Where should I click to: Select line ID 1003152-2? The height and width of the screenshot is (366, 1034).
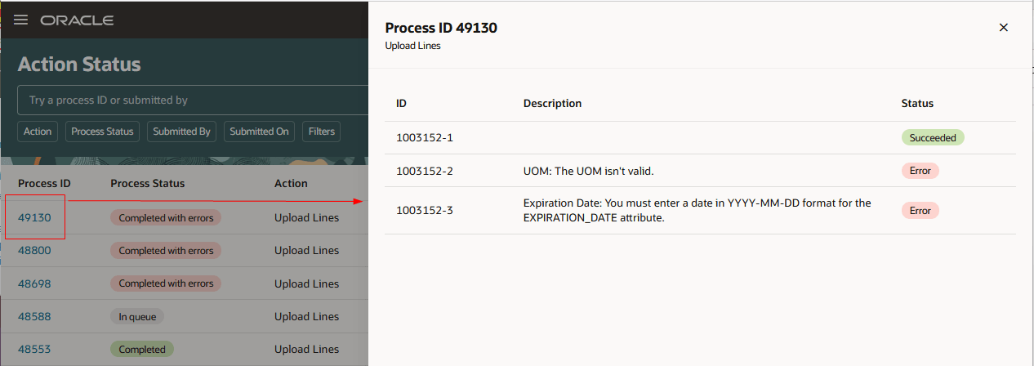424,171
